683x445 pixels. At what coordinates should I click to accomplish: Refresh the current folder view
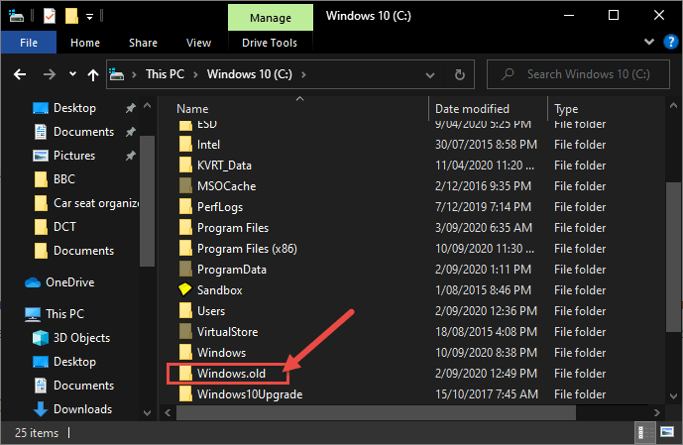[460, 75]
